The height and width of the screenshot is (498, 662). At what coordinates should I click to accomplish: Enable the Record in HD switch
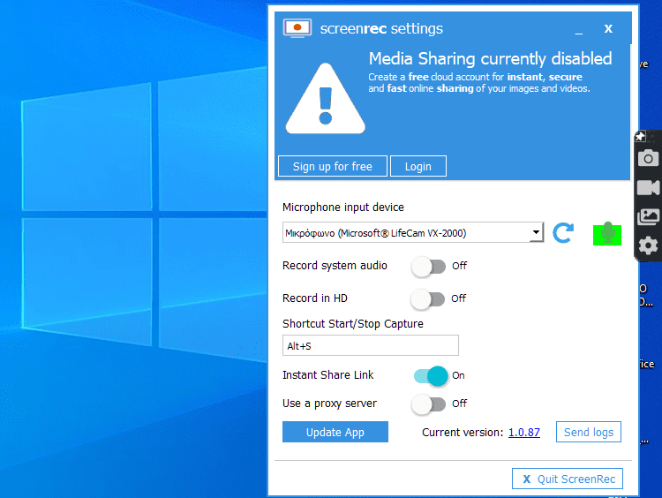pos(428,299)
